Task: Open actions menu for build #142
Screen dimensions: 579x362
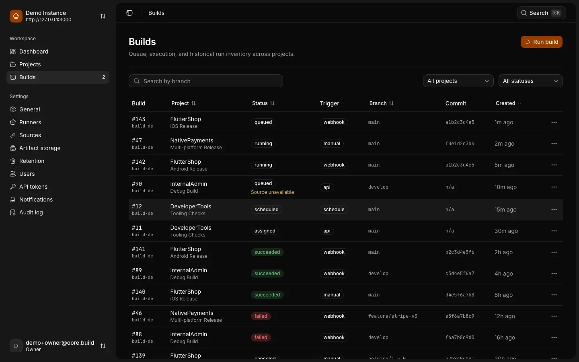Action: [554, 165]
